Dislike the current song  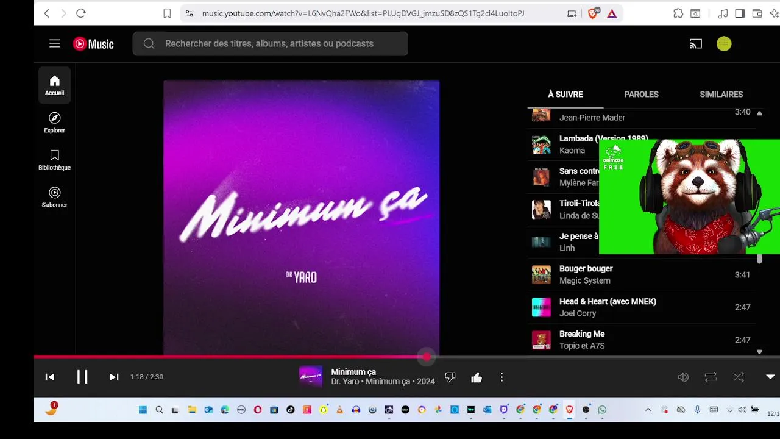coord(450,377)
